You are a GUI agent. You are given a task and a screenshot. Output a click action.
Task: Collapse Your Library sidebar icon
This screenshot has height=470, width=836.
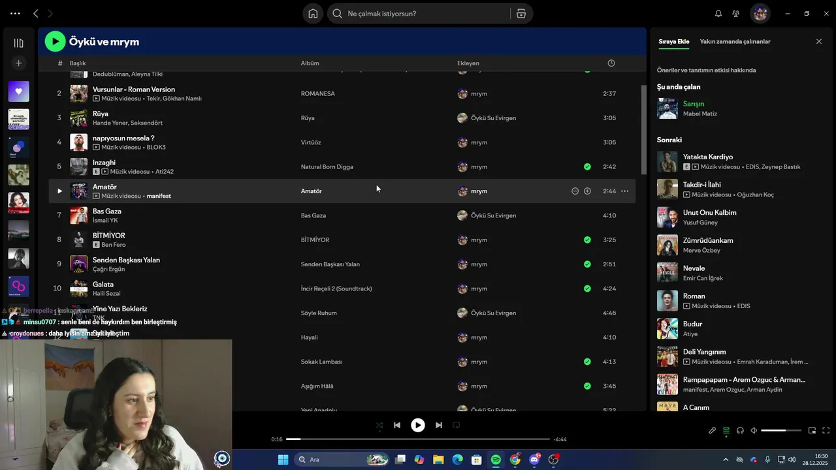[x=18, y=43]
